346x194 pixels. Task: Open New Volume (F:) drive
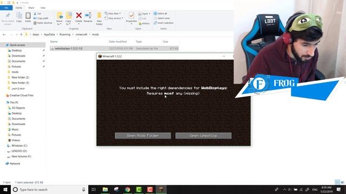pos(21,156)
